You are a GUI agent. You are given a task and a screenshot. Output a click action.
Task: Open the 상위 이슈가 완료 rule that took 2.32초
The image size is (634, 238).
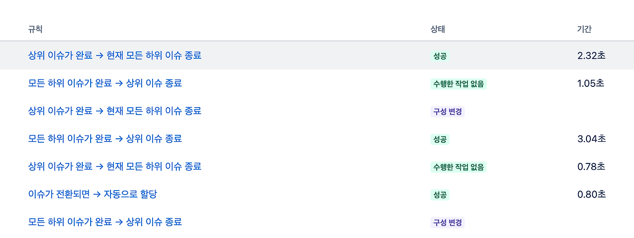tap(115, 55)
